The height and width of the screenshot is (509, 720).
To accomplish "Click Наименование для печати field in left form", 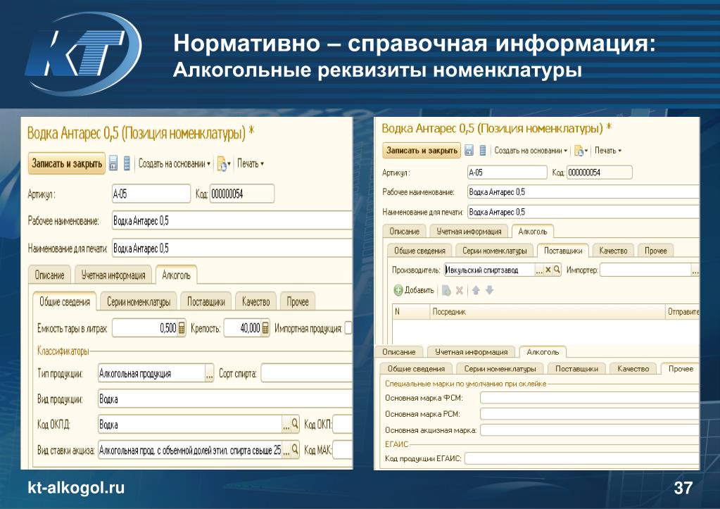I will coord(232,249).
